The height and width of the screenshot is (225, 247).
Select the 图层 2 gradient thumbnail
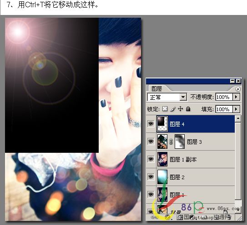162,177
